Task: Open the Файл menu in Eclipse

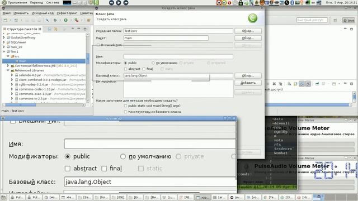Action: pos(7,13)
